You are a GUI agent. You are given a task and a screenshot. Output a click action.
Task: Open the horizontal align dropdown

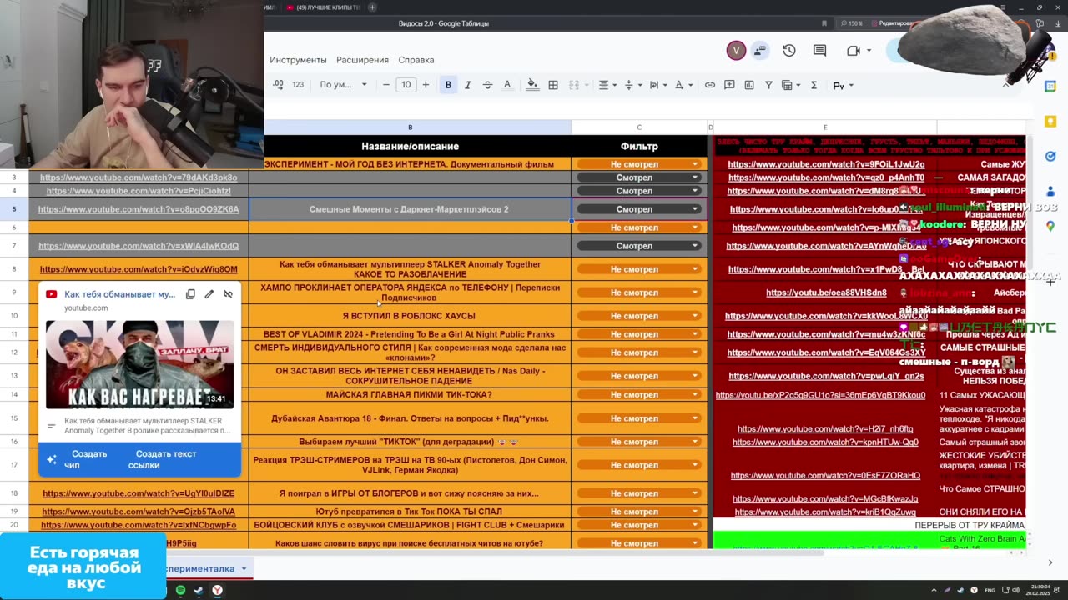(607, 85)
